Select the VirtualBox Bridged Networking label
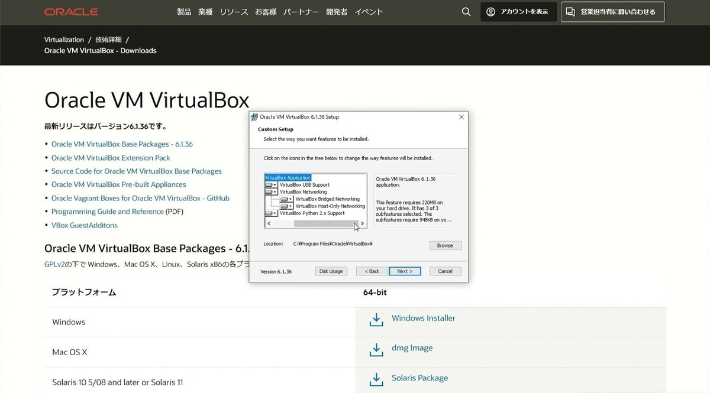 click(327, 199)
